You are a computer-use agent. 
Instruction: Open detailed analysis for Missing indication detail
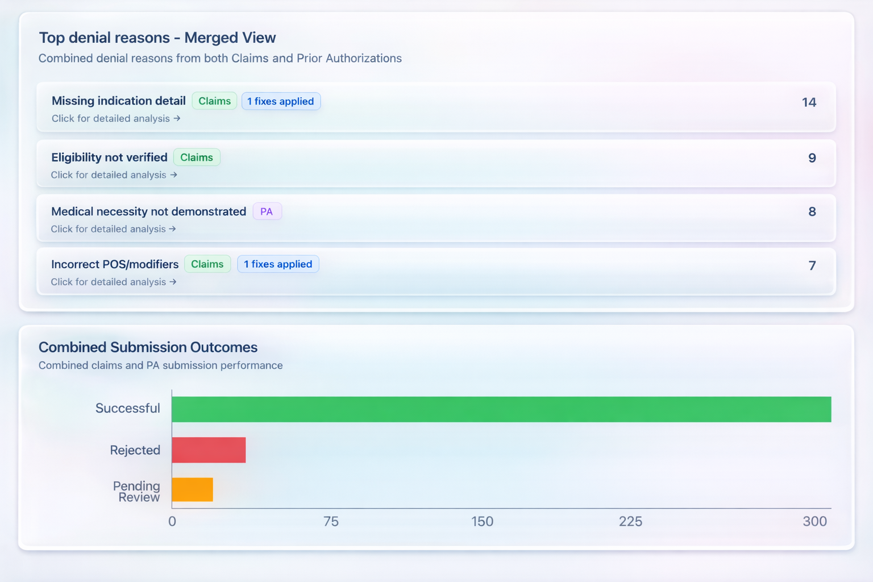coord(115,118)
